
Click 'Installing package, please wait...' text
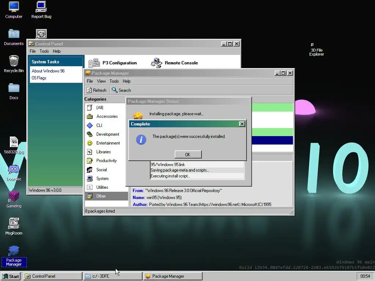coord(177,114)
